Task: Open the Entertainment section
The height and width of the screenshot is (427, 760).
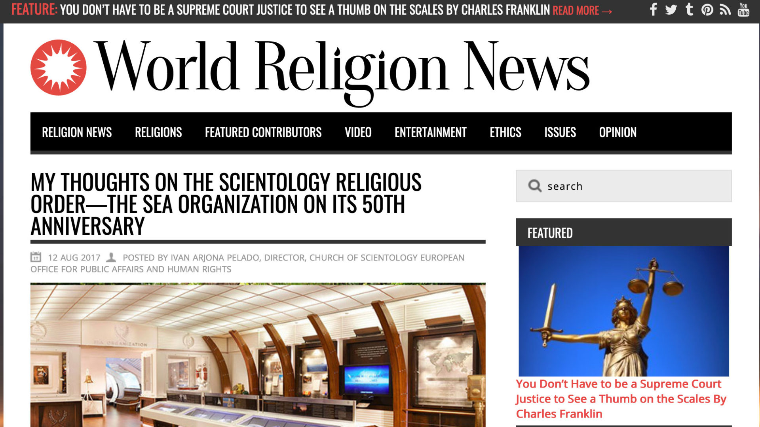Action: (x=430, y=132)
